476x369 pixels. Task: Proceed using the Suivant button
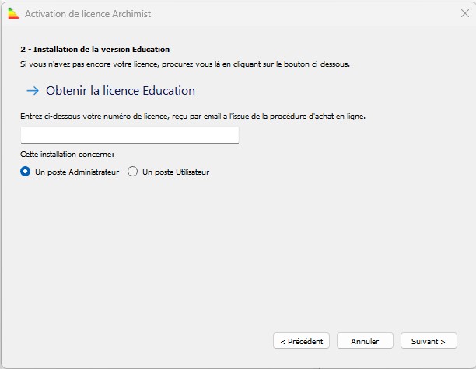428,341
